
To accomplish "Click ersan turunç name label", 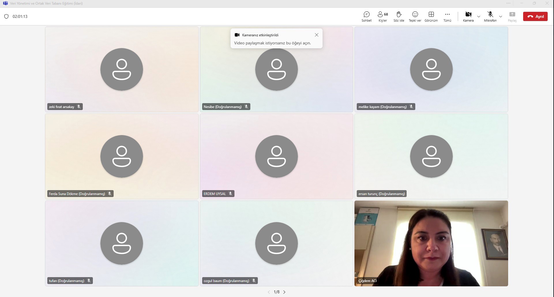I will 382,194.
